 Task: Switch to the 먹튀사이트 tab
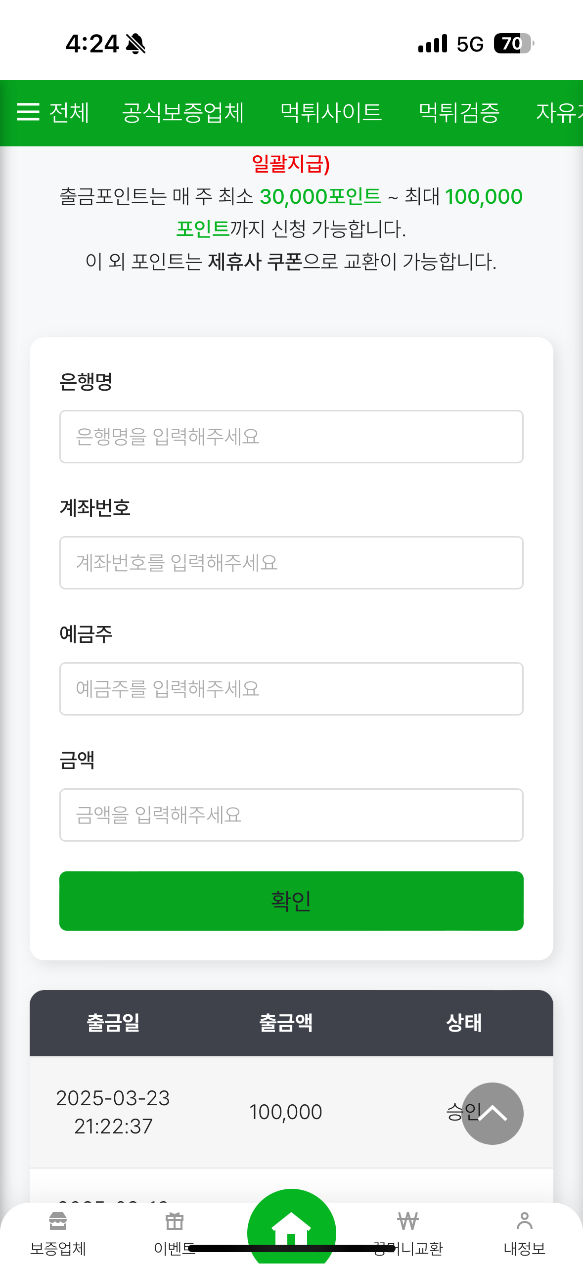tap(331, 112)
